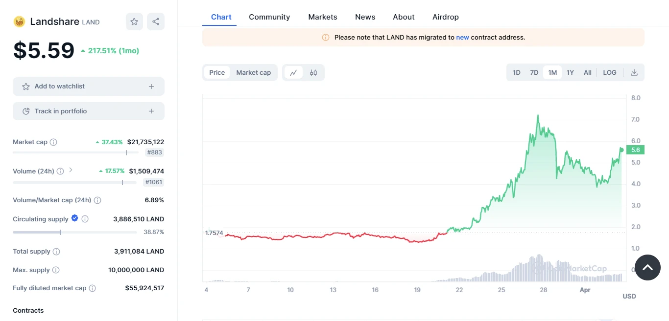
Task: Click the 217.51% (1mo) change text
Action: (114, 51)
